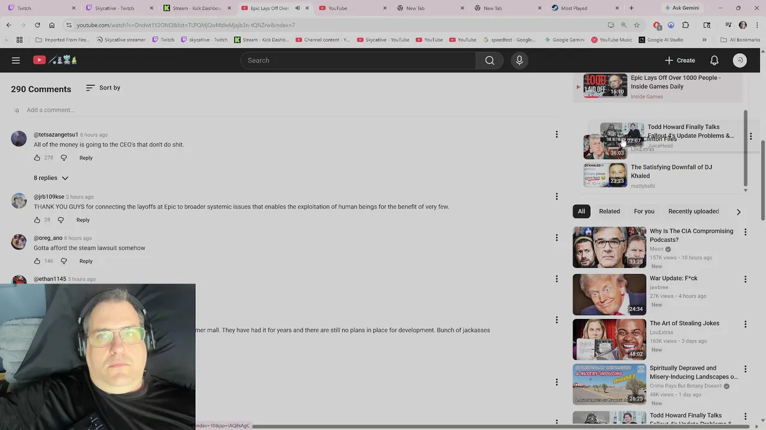Open The Art of Stealing Jokes thumbnail
The height and width of the screenshot is (430, 766).
point(609,339)
